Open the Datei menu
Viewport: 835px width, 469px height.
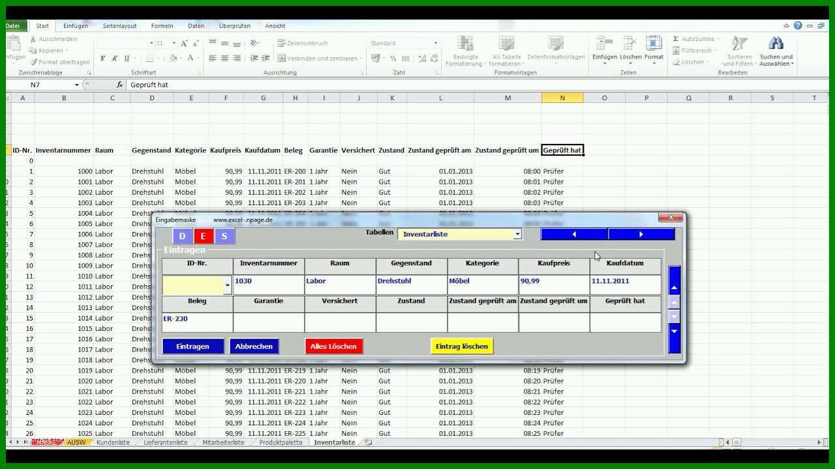click(13, 26)
